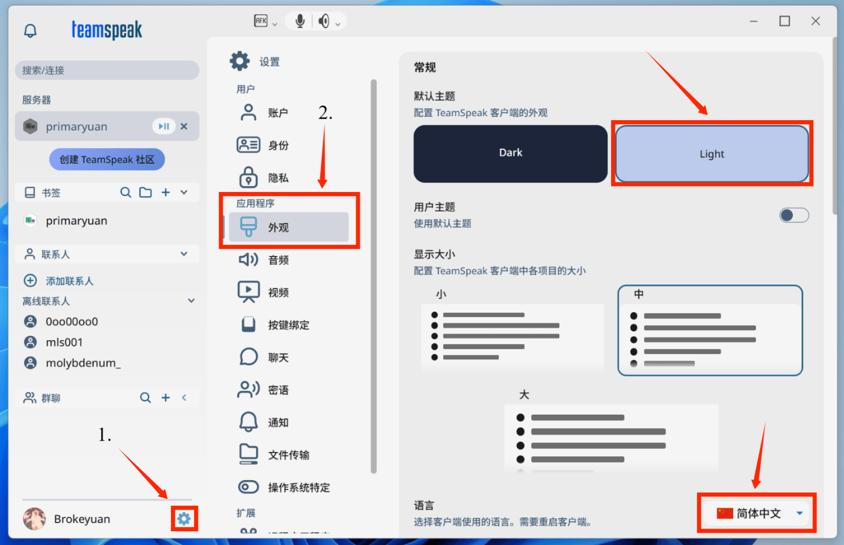The width and height of the screenshot is (844, 545).
Task: Open the molybdenum_ contact
Action: point(72,363)
